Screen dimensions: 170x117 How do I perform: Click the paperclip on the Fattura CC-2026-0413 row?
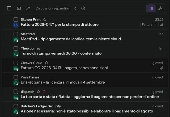(162, 68)
